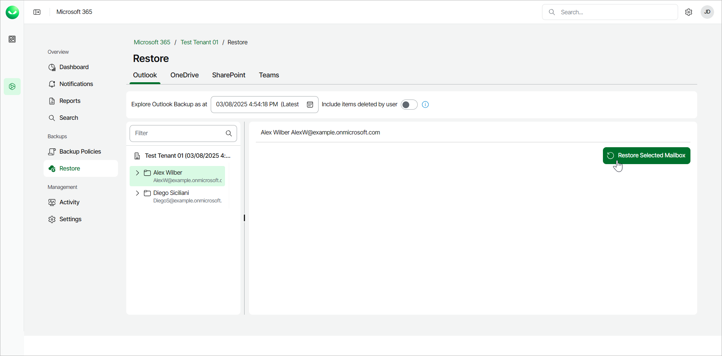
Task: Switch to the Outlook tab
Action: (145, 75)
